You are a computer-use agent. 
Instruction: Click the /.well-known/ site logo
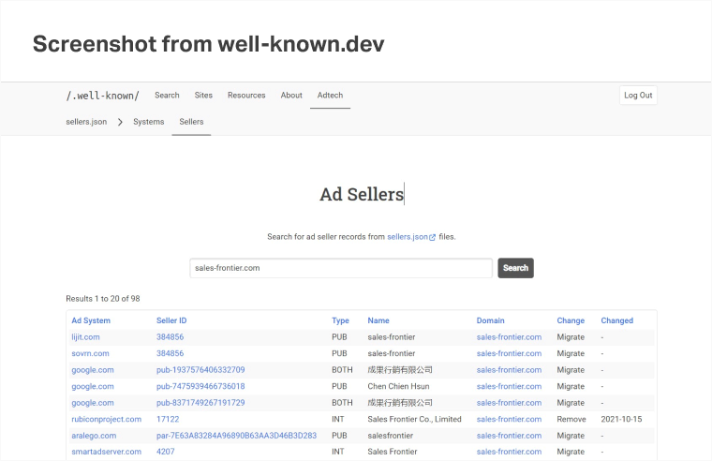click(102, 96)
